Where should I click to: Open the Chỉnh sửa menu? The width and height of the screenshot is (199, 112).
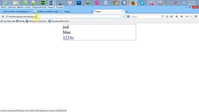12,7
